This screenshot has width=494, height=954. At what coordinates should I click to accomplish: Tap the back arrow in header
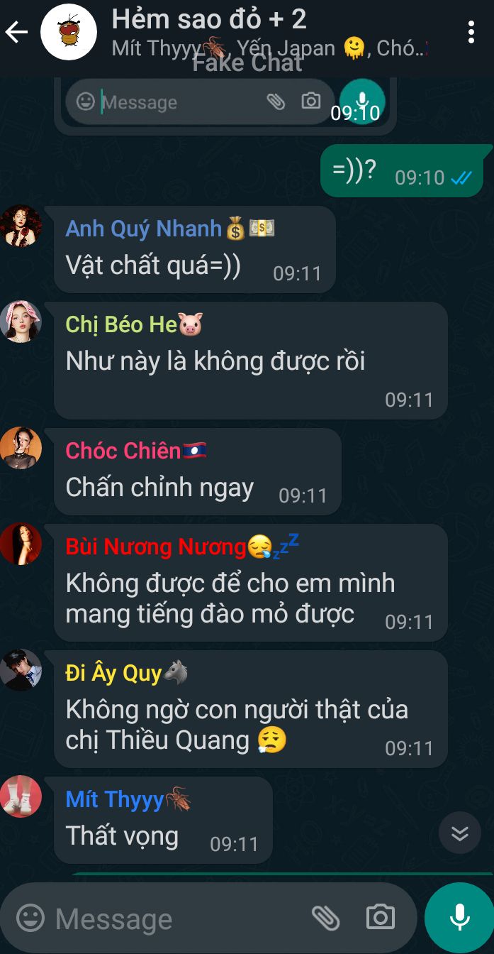coord(16,32)
